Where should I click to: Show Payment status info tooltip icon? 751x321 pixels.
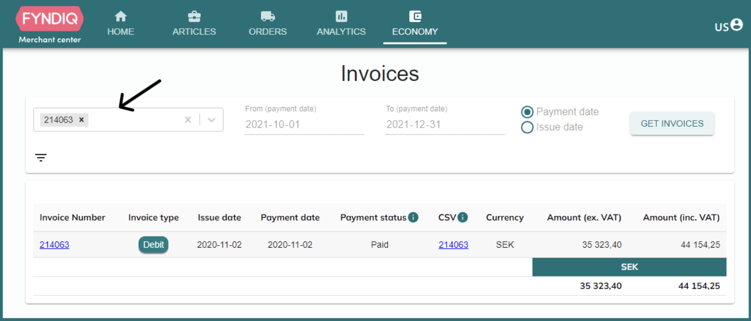click(414, 217)
